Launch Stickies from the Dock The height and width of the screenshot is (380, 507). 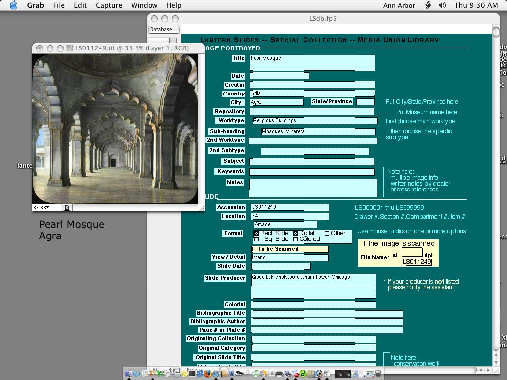point(185,374)
